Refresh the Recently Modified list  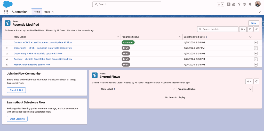click(250, 29)
